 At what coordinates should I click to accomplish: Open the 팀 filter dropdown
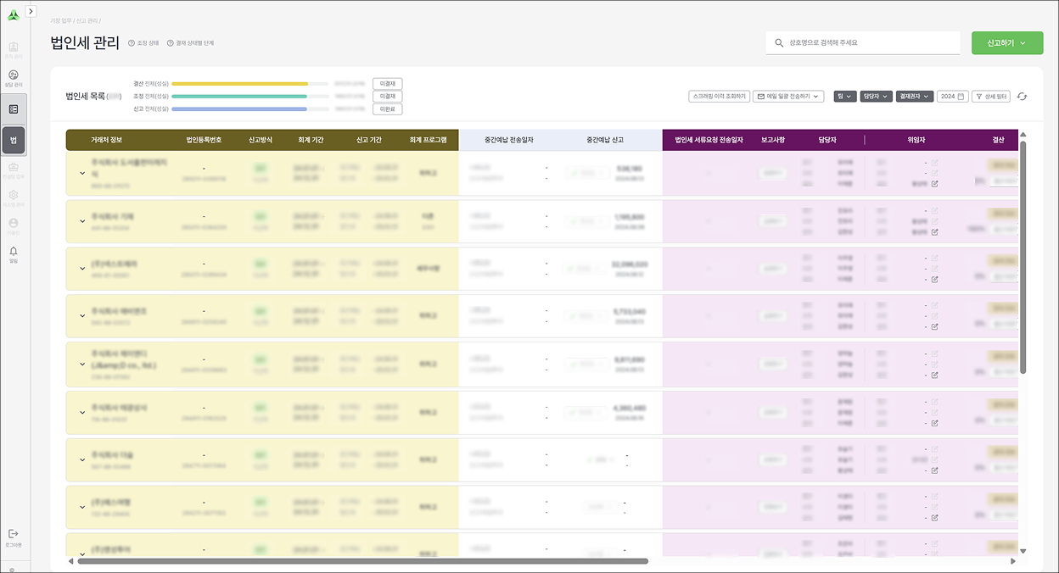tap(843, 97)
